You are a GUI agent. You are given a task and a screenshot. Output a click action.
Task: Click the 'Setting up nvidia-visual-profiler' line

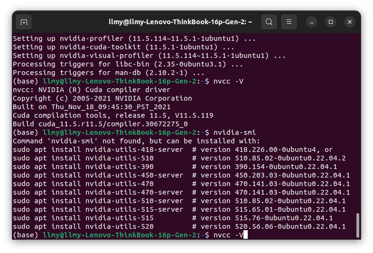click(x=149, y=56)
